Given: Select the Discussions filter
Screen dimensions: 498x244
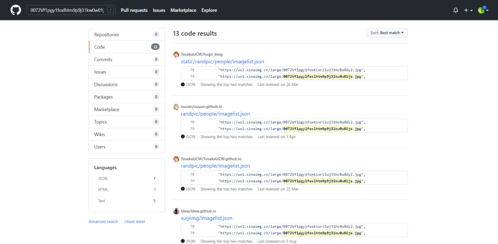Looking at the screenshot, I should point(127,85).
